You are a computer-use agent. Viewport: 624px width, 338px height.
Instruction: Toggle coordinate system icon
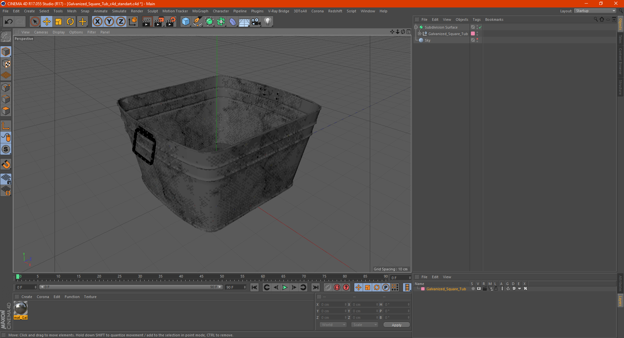133,22
